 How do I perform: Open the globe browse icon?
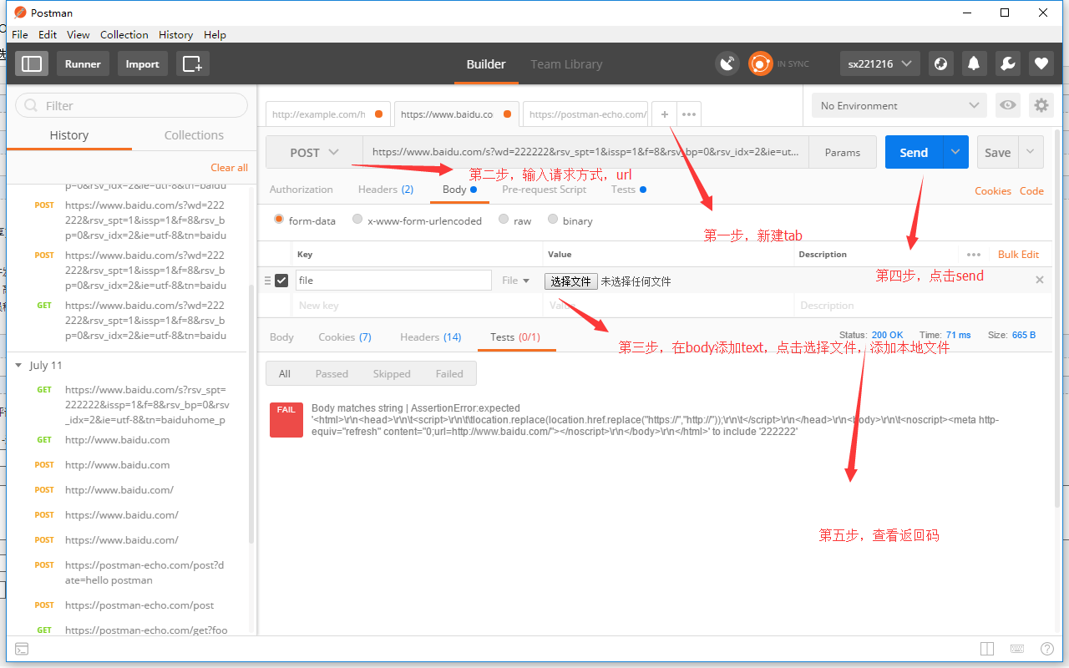point(940,63)
